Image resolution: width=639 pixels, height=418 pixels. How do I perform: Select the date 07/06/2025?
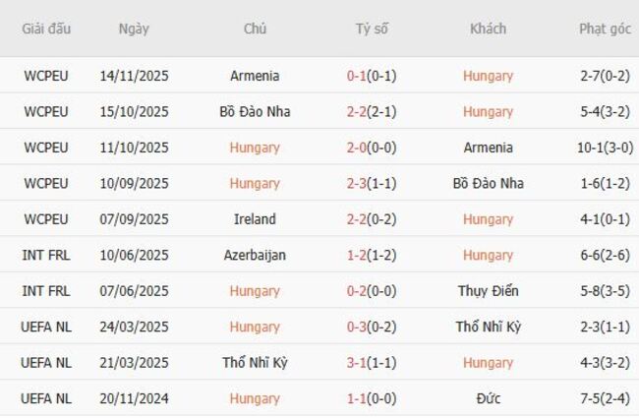134,291
